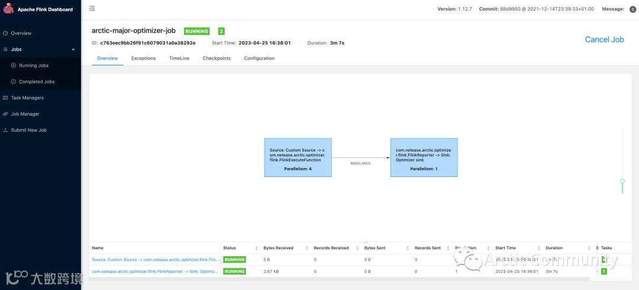
Task: Click the Apache Flink squirrel logo
Action: (x=8, y=8)
